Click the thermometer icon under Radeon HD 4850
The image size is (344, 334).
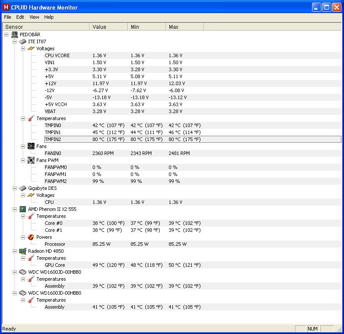[x=31, y=258]
